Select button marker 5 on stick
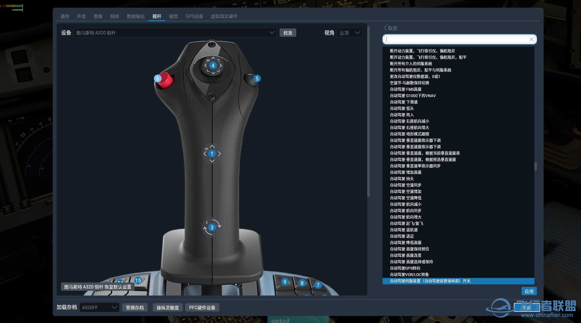This screenshot has width=581, height=323. [x=257, y=79]
